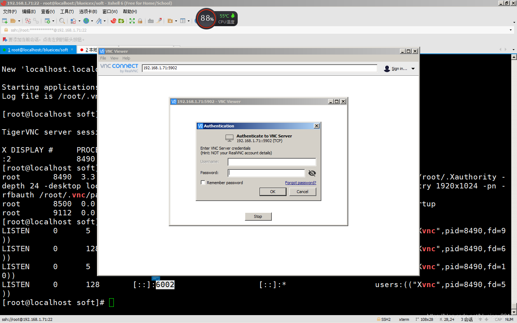
Task: Open the Xshell tab list dropdown arrow
Action: pyautogui.click(x=514, y=50)
